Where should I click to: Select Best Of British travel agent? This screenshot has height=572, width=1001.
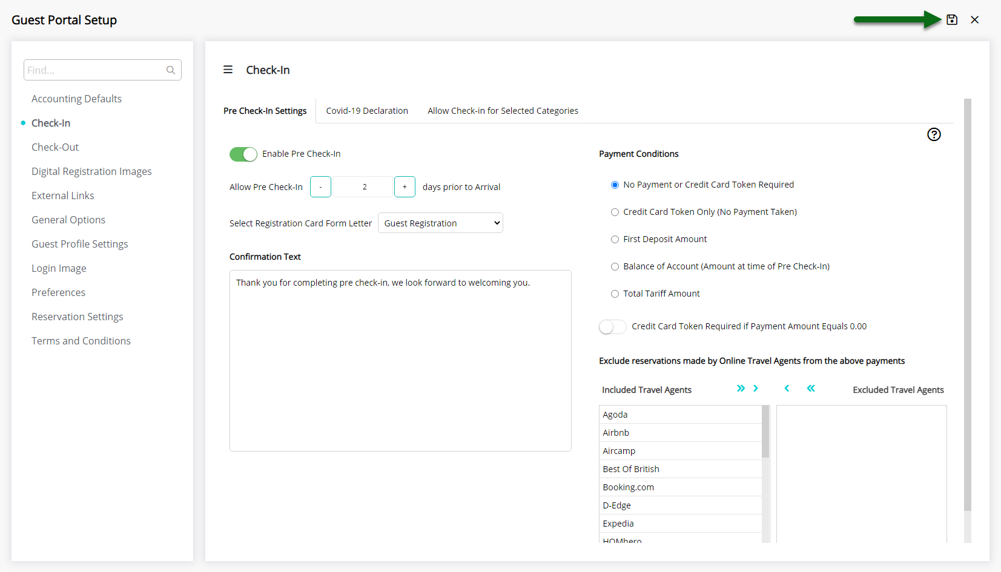680,469
